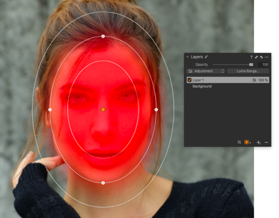Click the Opacity slider handle
Image resolution: width=279 pixels, height=218 pixels.
(251, 64)
